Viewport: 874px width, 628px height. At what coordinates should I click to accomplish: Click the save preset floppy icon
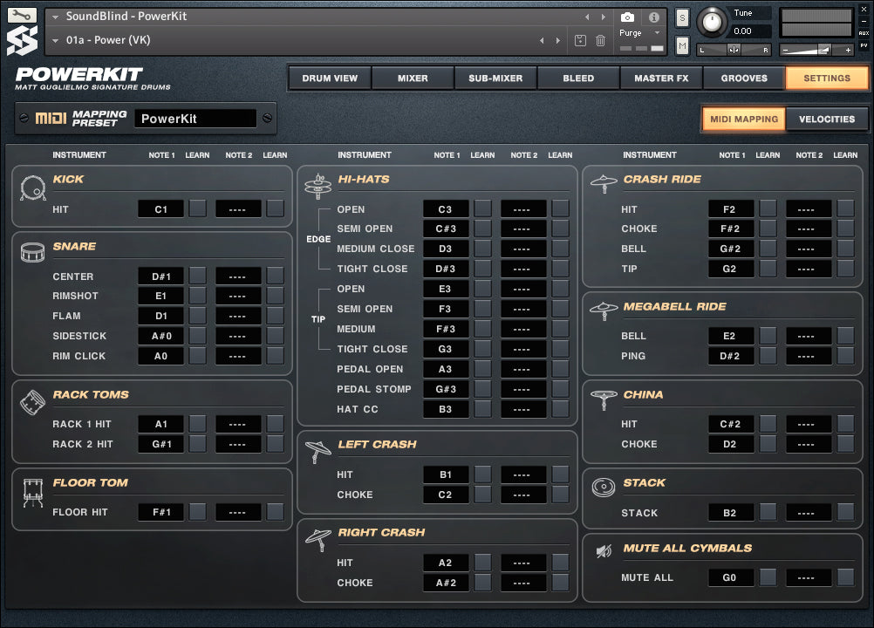pyautogui.click(x=580, y=40)
